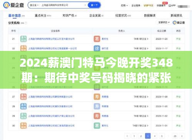The width and height of the screenshot is (192, 140).
Task: Open the branch company name link in row 28
Action: 50,106
